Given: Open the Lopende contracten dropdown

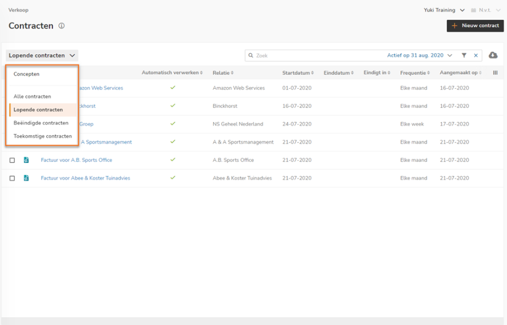Looking at the screenshot, I should click(42, 55).
